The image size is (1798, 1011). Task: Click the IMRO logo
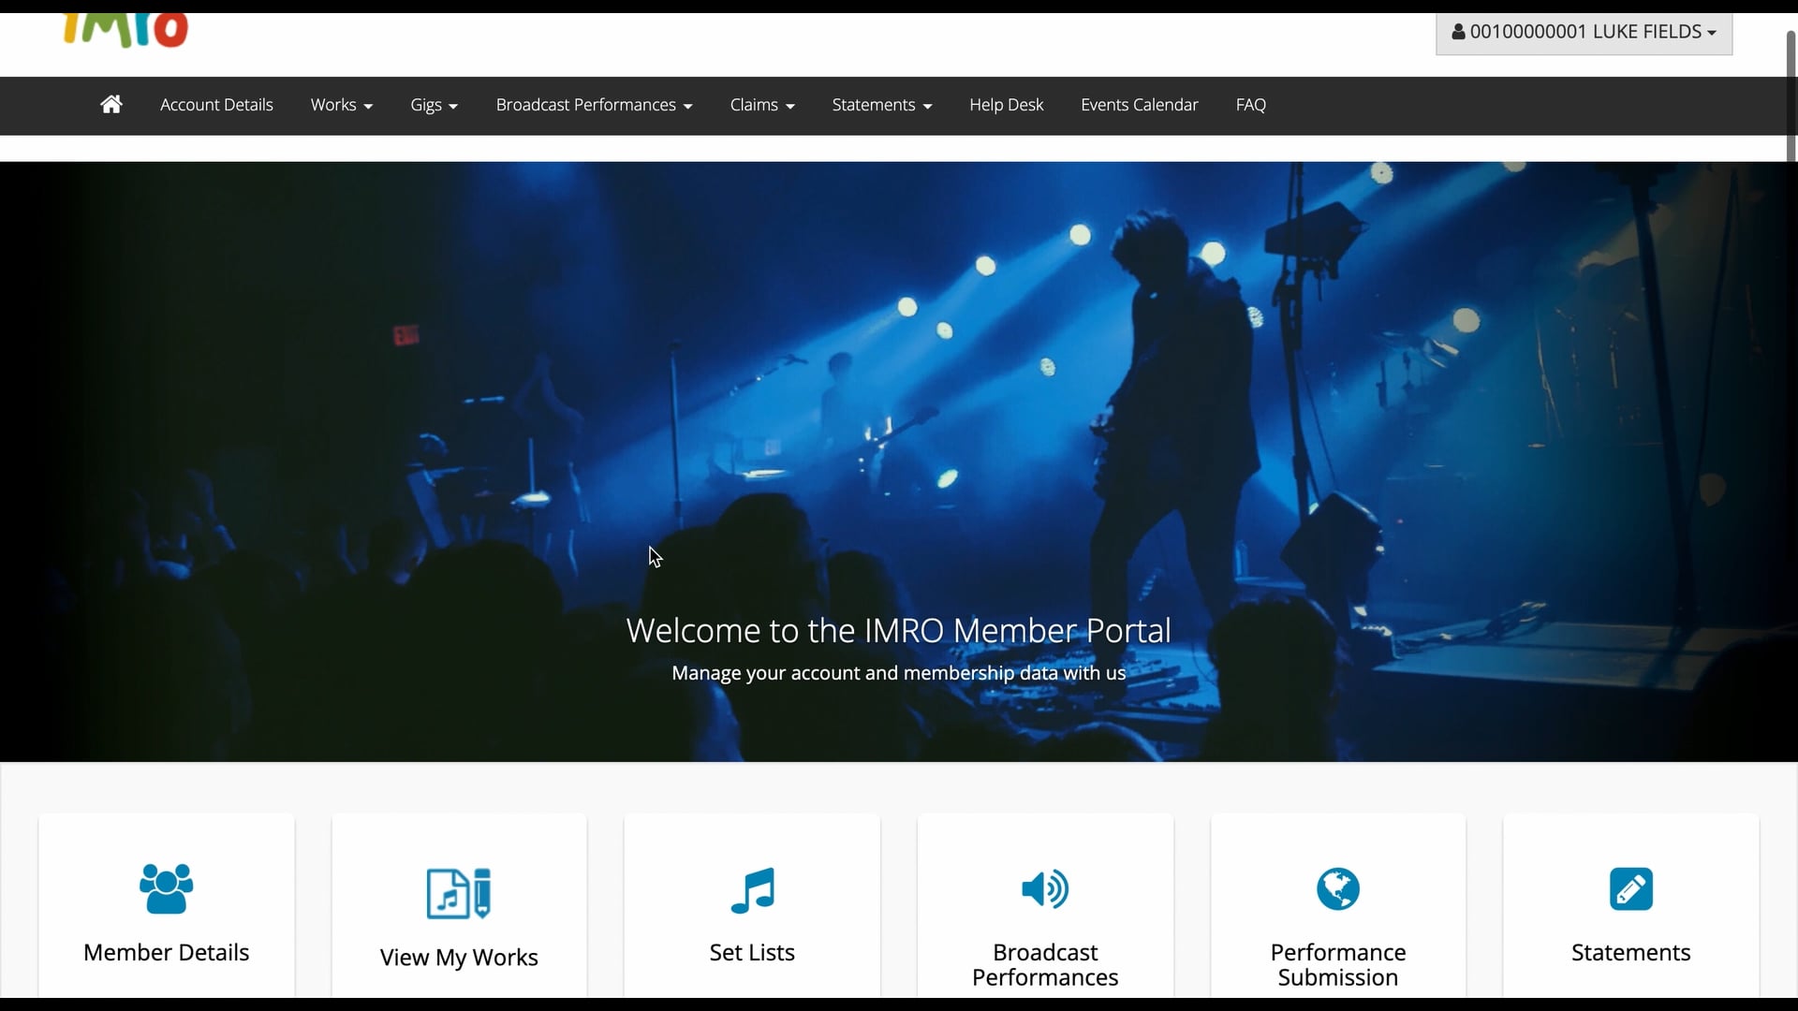click(125, 30)
